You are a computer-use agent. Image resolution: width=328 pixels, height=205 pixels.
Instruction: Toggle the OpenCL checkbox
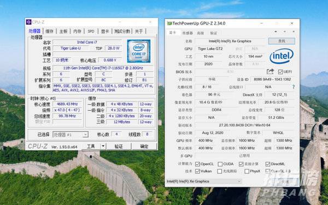[x=197, y=164]
